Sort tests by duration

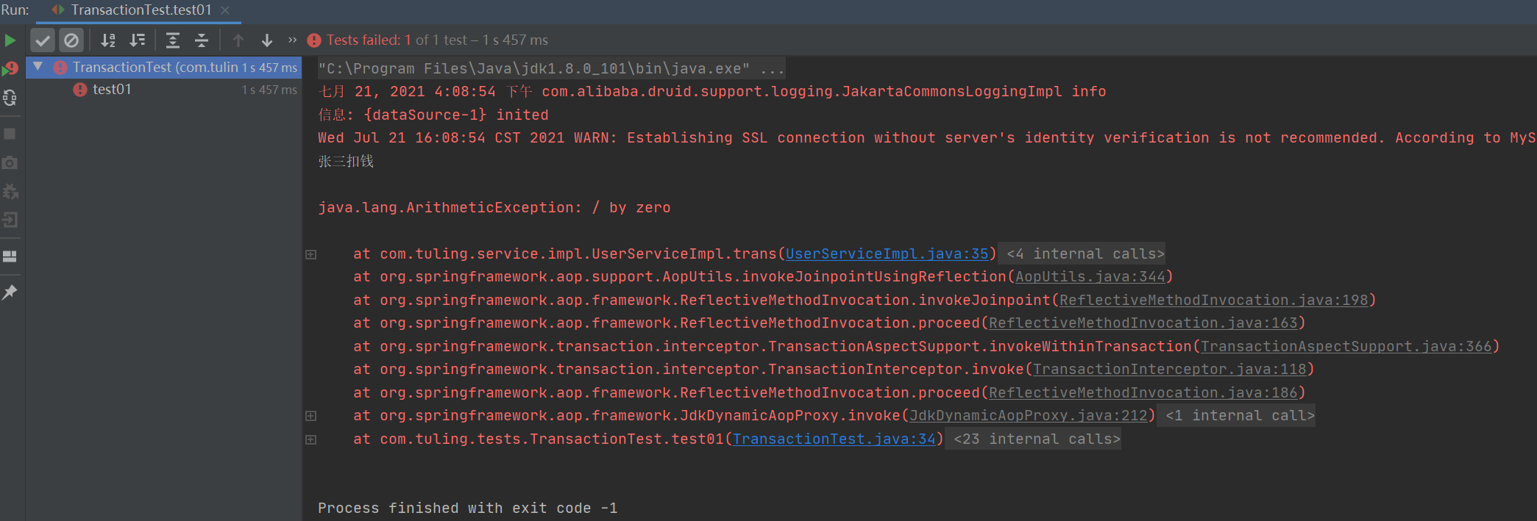(138, 40)
